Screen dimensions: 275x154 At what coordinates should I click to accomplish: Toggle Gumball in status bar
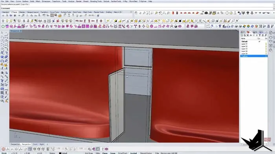[x=134, y=153]
